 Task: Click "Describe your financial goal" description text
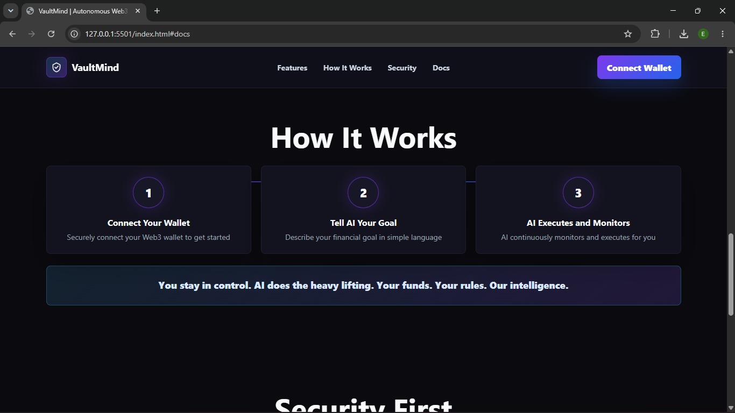click(x=363, y=237)
